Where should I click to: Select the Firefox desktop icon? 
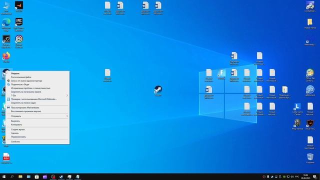tap(6, 57)
